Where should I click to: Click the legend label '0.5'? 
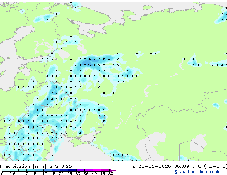tap(13, 174)
